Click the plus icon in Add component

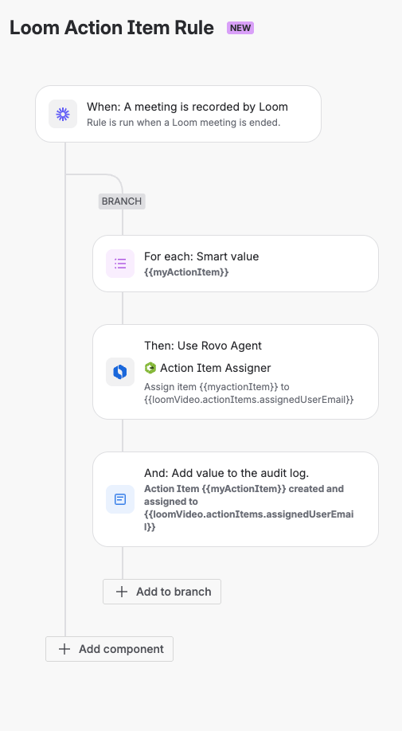64,649
